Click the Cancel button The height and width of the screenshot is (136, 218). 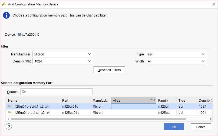pos(201,127)
